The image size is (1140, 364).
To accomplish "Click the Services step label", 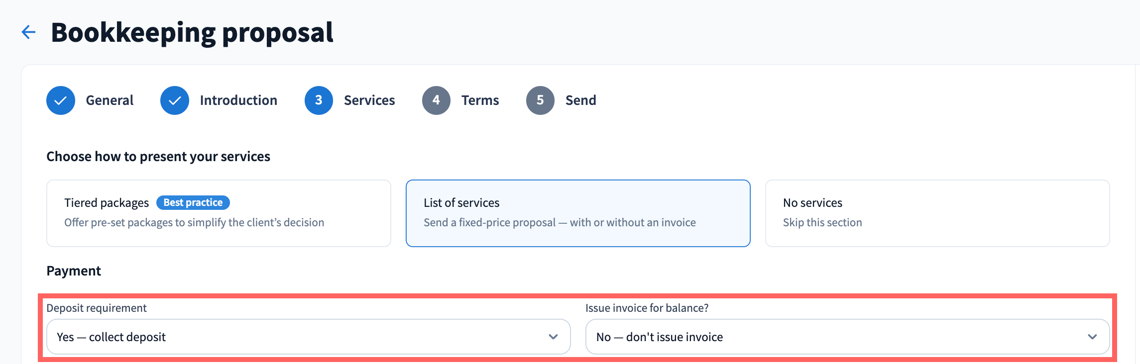I will tap(369, 100).
